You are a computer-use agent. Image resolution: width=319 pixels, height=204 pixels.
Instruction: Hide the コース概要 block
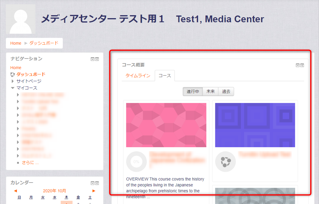click(298, 65)
